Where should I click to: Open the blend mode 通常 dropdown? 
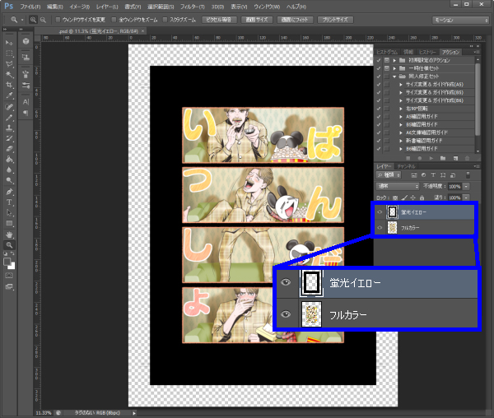tap(398, 186)
